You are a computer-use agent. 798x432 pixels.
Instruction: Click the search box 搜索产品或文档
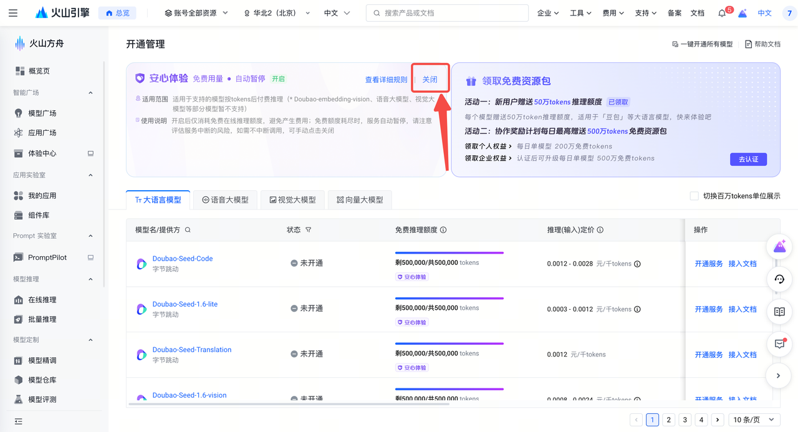(x=447, y=13)
